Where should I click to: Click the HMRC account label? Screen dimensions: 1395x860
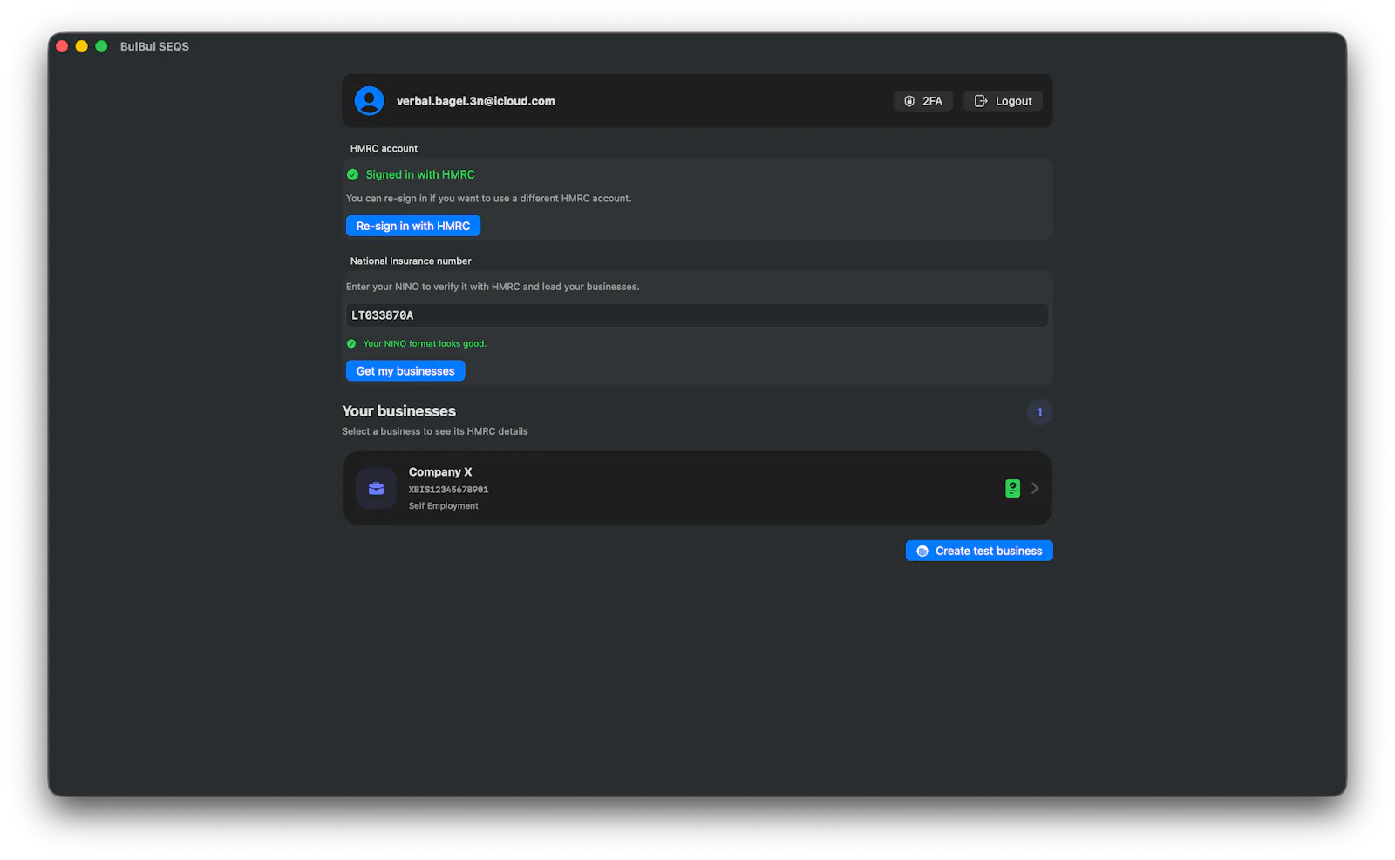click(384, 149)
